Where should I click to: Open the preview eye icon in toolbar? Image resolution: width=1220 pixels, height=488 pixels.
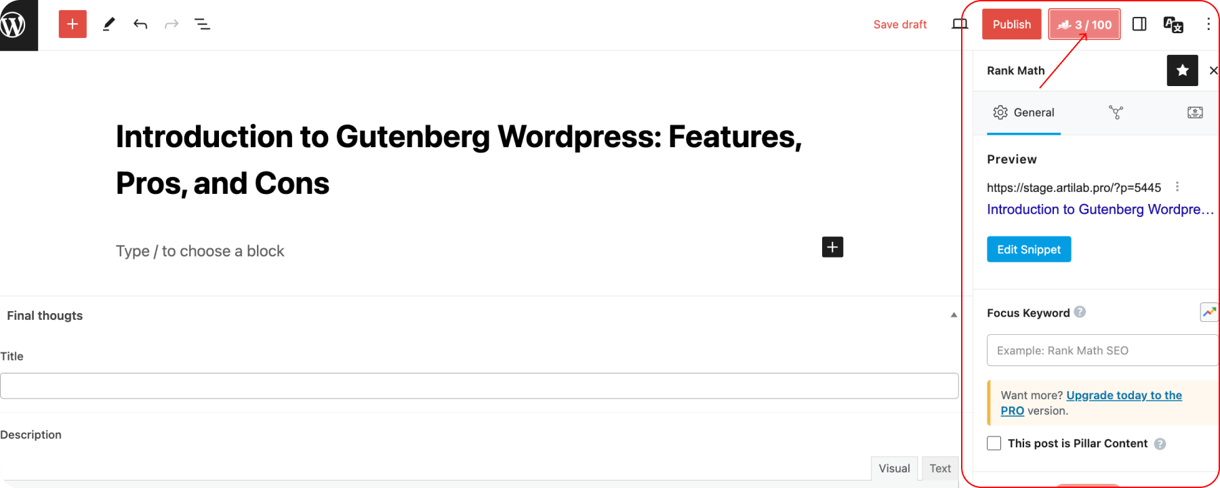(x=959, y=24)
